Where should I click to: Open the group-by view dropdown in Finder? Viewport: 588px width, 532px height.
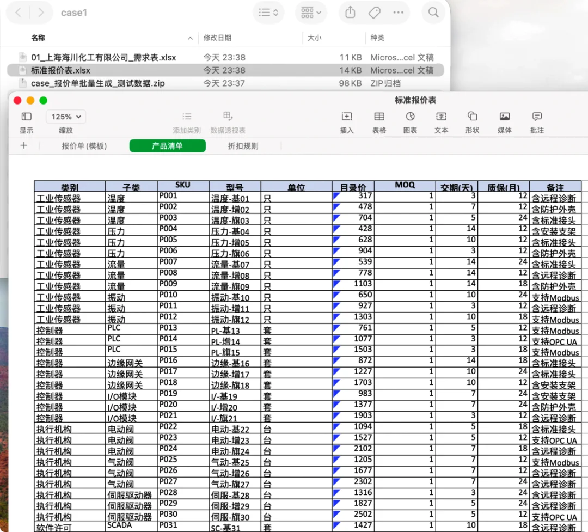pos(310,12)
